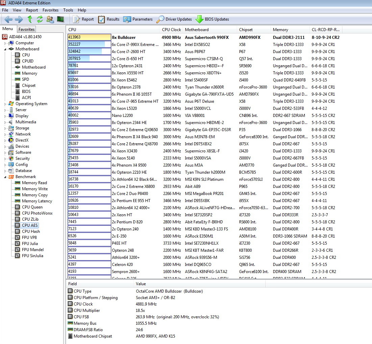This screenshot has width=372, height=344.
Task: Open the Results toolbar button
Action: click(109, 19)
